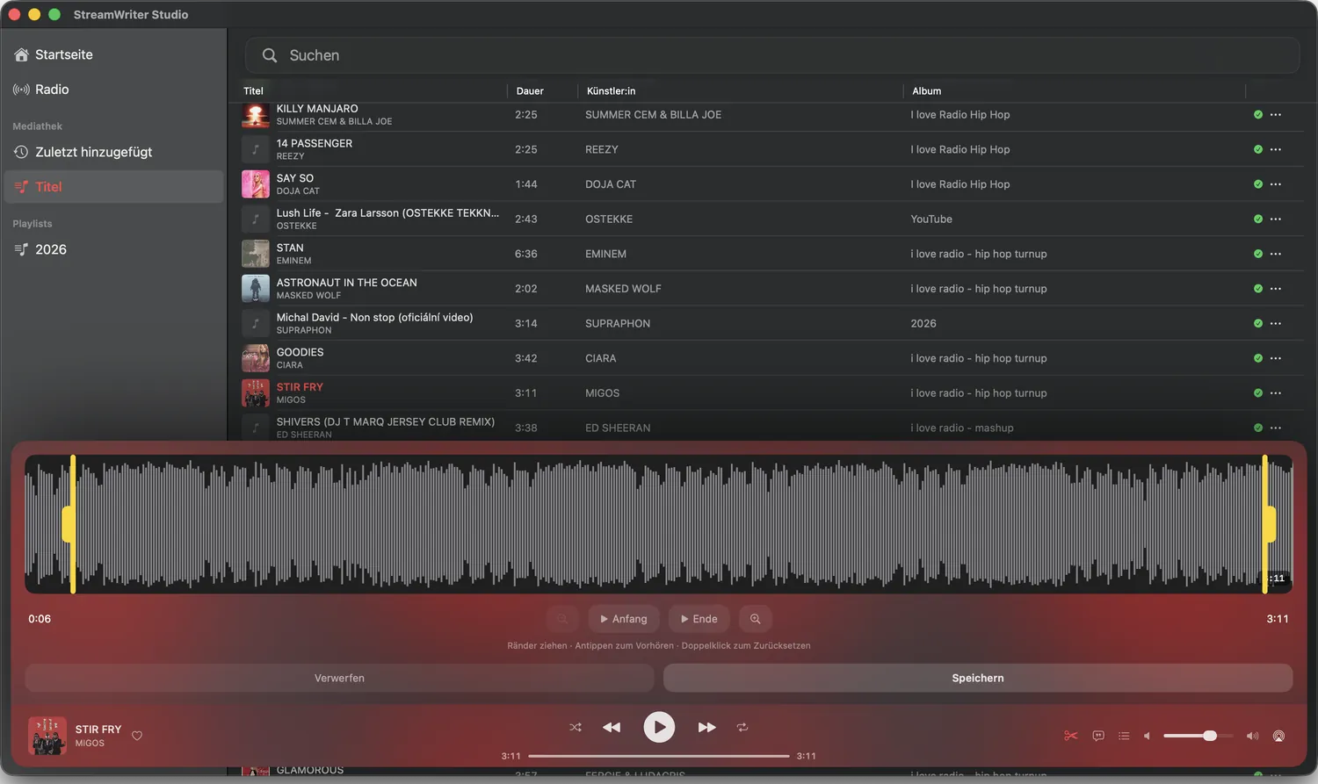Skip to the next track
Image resolution: width=1318 pixels, height=784 pixels.
tap(706, 727)
